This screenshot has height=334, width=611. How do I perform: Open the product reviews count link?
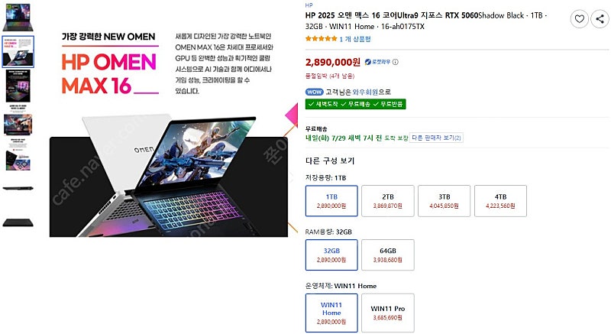(x=355, y=39)
